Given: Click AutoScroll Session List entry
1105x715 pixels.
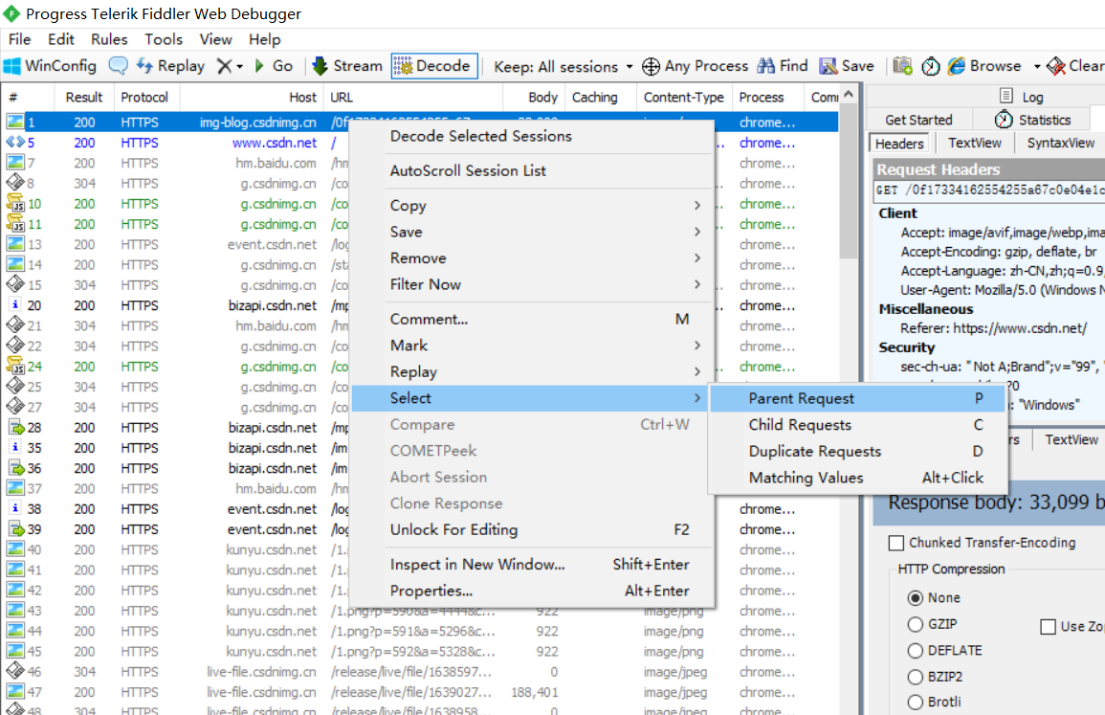Looking at the screenshot, I should pos(532,170).
